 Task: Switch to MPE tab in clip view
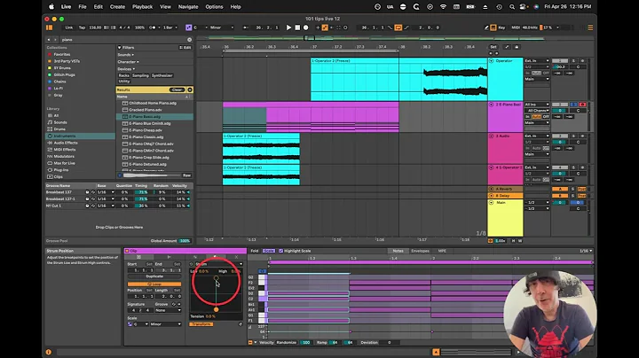(x=442, y=251)
